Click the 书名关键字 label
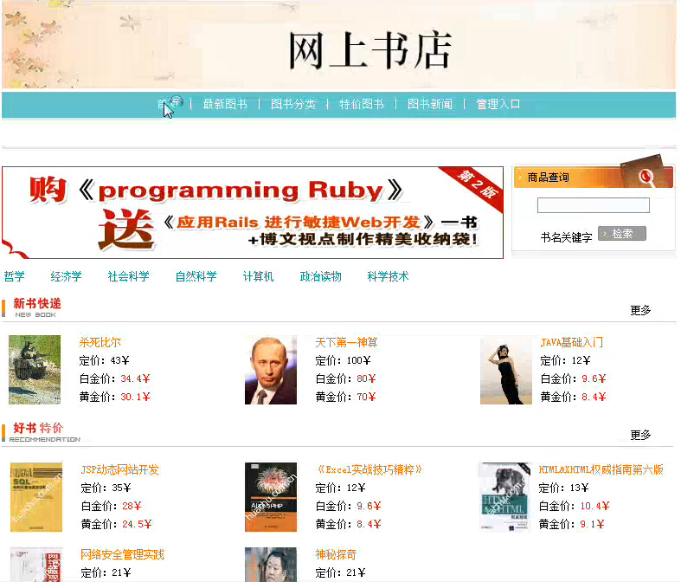 (x=566, y=237)
